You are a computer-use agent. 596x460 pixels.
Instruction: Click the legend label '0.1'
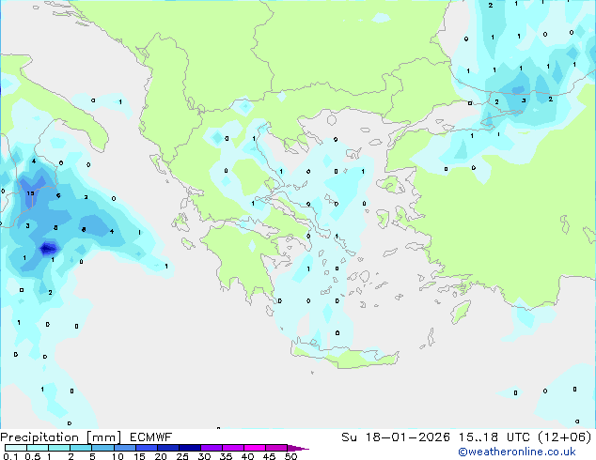point(10,456)
